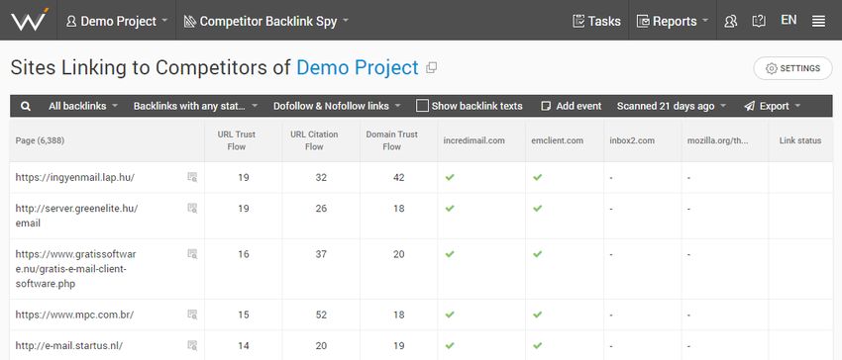Sort by URL Trust Flow column
This screenshot has width=842, height=360.
[x=237, y=140]
